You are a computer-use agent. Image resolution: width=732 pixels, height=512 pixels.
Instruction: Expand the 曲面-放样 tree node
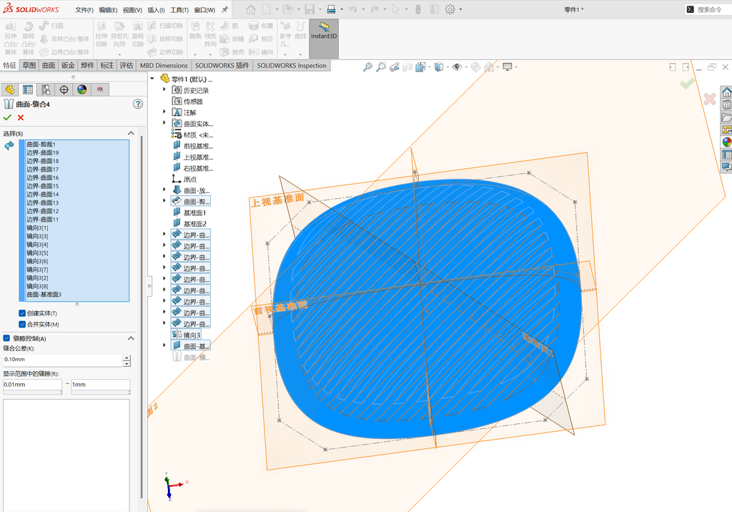pyautogui.click(x=164, y=189)
